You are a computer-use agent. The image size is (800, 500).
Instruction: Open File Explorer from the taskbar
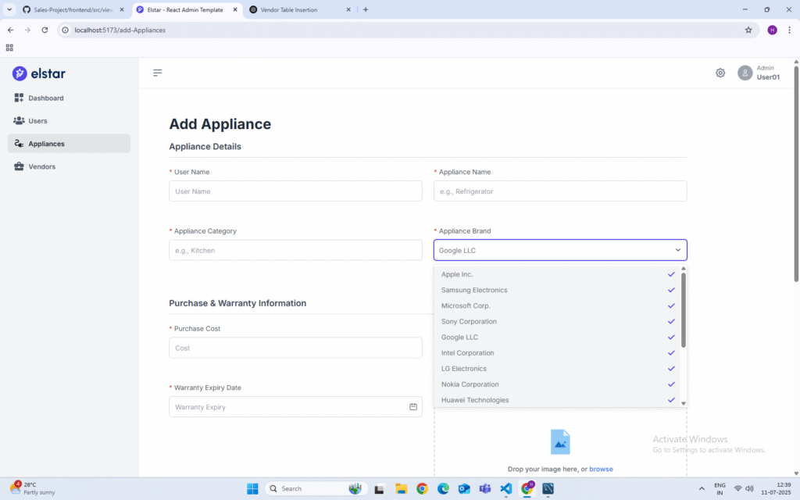(401, 489)
